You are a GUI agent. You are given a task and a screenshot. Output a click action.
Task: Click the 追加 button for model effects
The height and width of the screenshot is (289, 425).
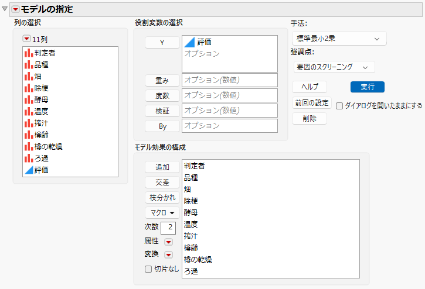coord(162,167)
